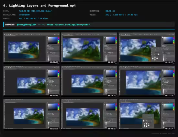Select a brush preset in the 00:36:34 brush popup
Screen dimensions: 178x137
(147, 125)
